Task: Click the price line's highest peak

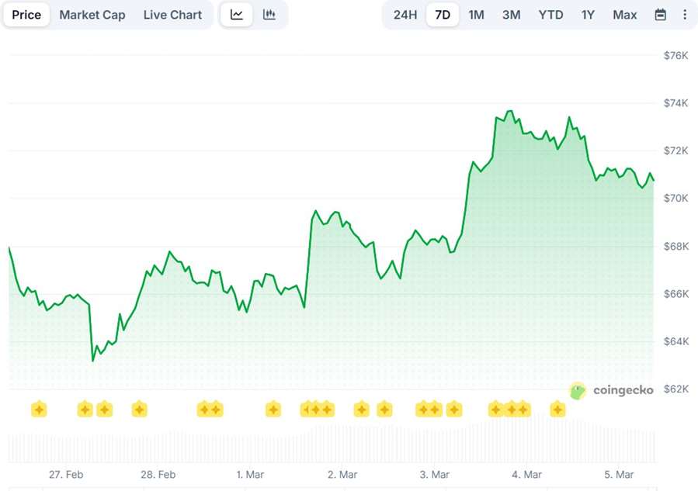Action: coord(509,112)
